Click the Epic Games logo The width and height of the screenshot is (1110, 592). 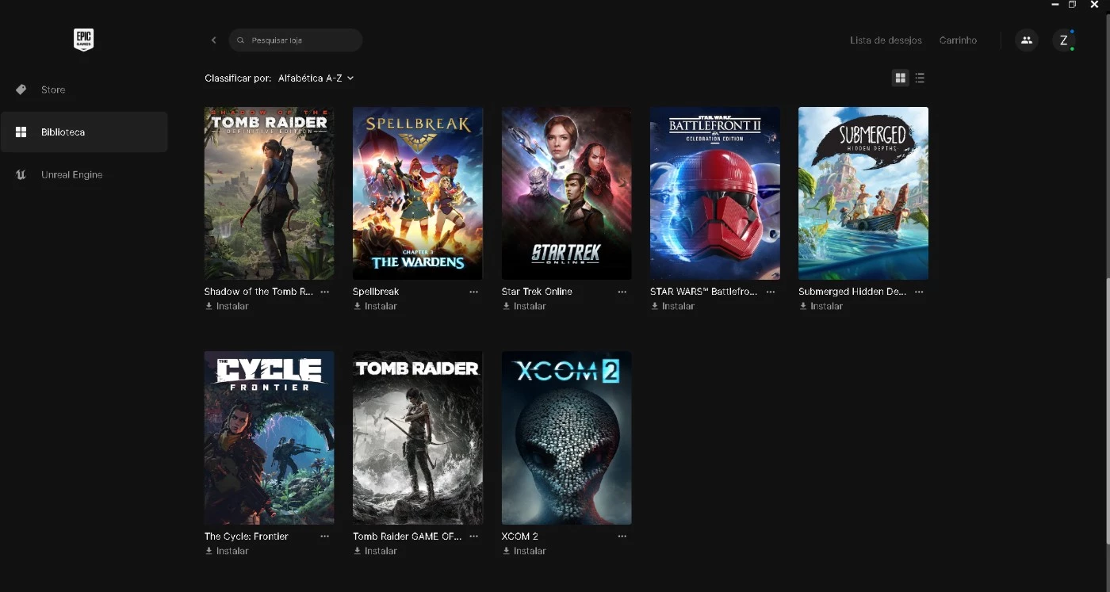tap(83, 40)
